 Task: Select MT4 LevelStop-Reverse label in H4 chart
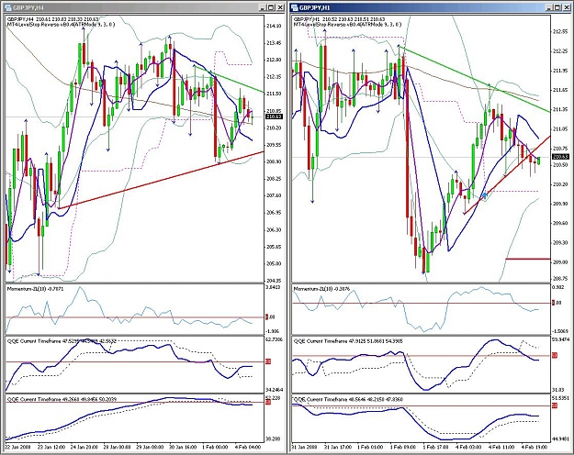(61, 25)
